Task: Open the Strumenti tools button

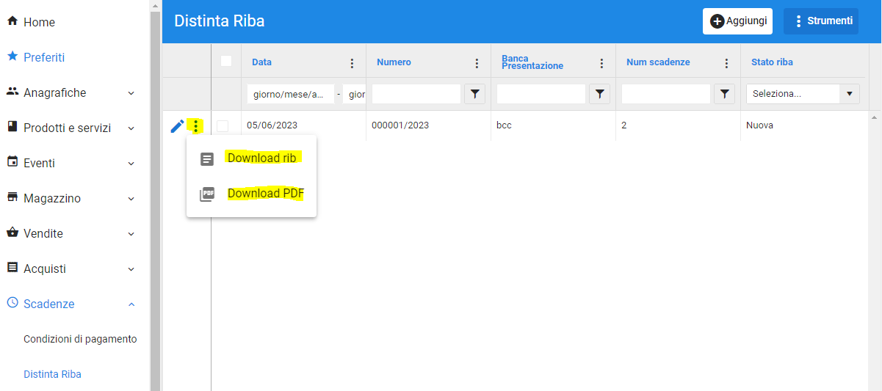Action: pos(821,21)
